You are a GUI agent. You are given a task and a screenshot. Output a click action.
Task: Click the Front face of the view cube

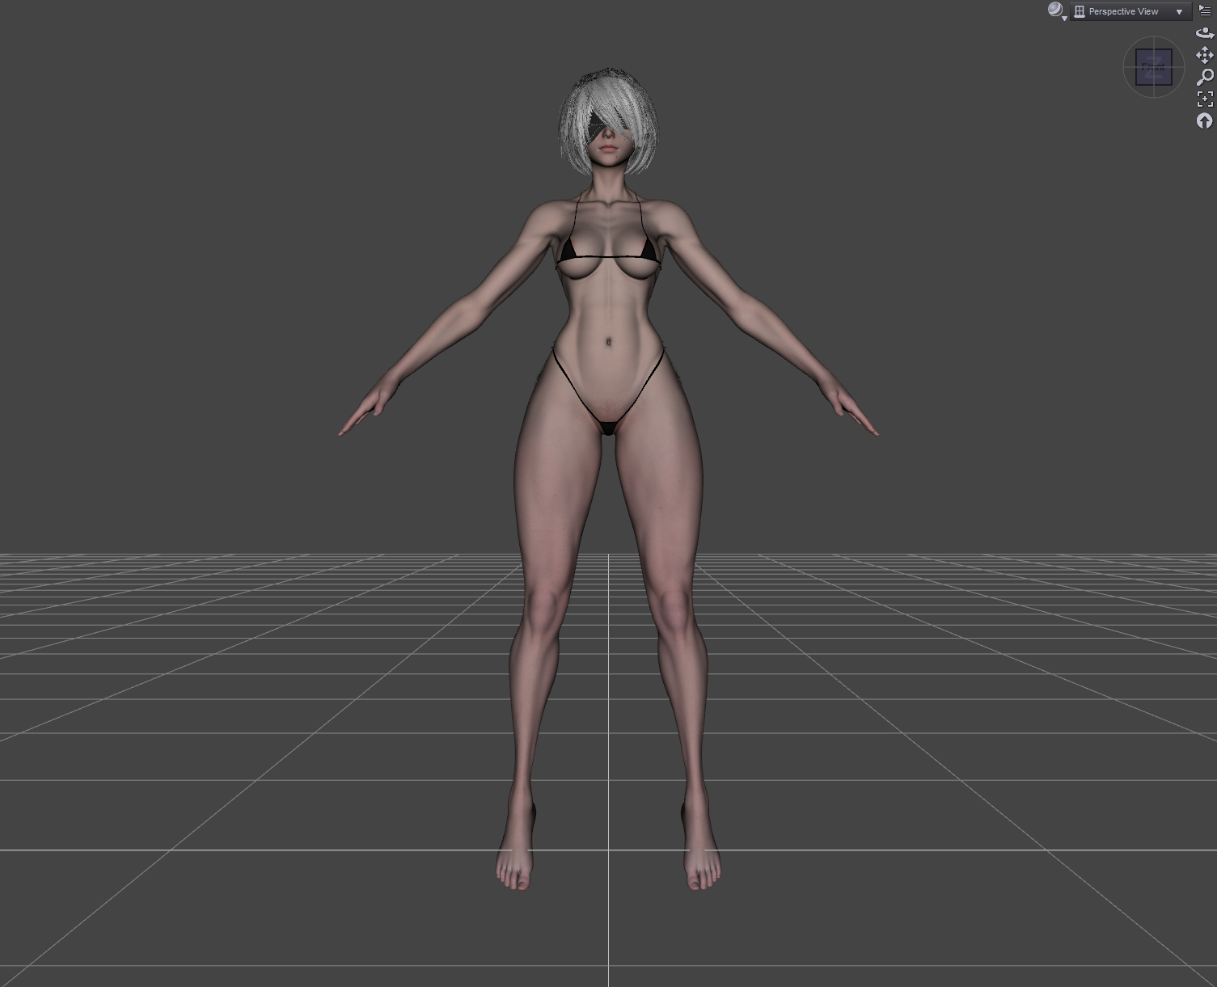(x=1154, y=67)
